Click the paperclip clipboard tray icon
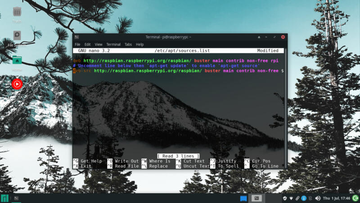Viewport: 360px width, 203px height. [x=297, y=198]
